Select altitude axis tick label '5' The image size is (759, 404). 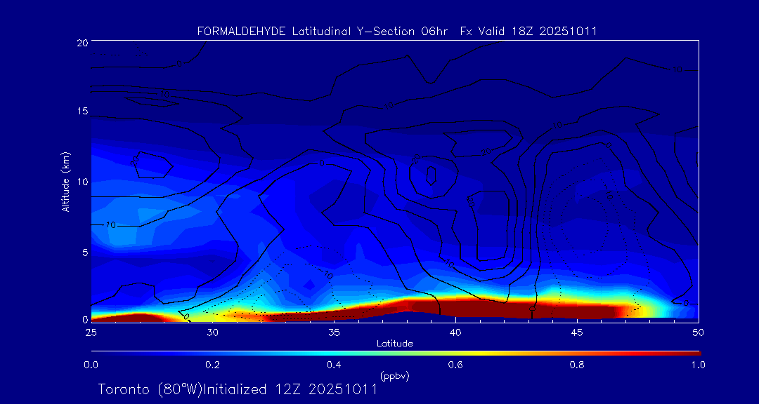(84, 252)
